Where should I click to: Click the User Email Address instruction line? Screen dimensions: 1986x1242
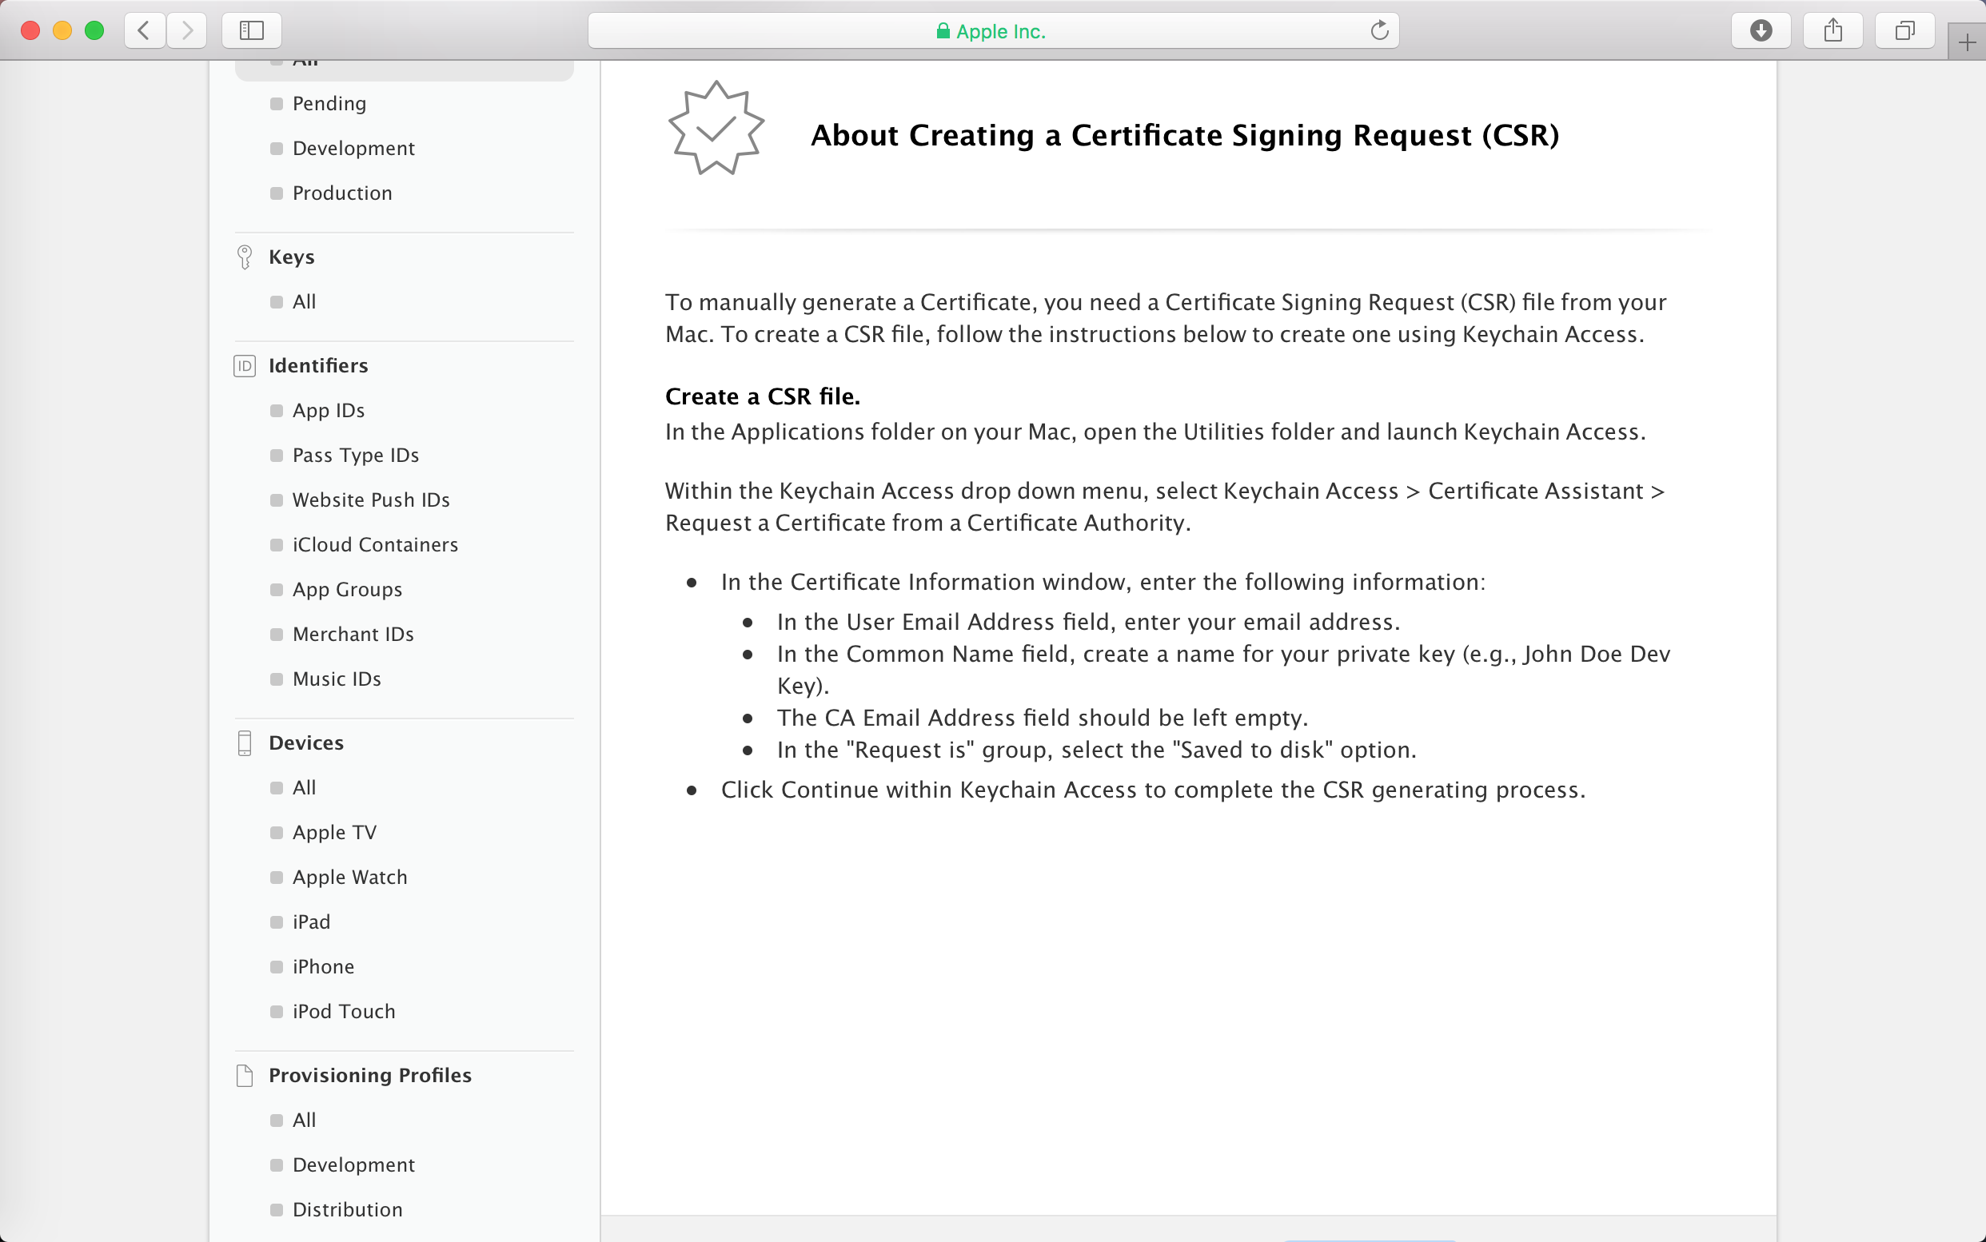coord(1089,622)
